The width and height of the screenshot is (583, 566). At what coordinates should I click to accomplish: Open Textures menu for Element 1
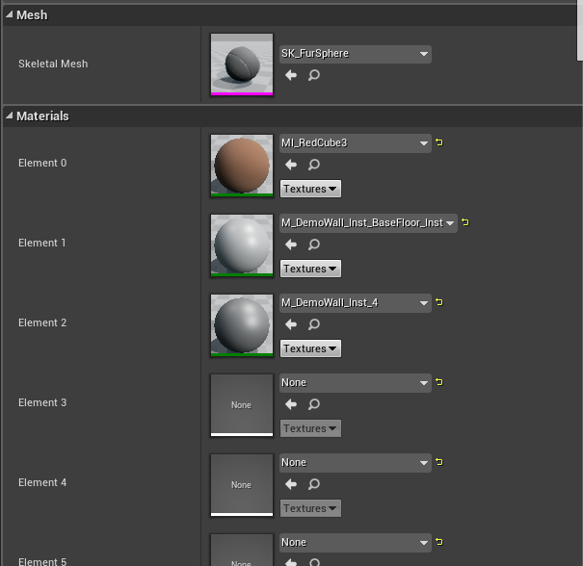[310, 269]
